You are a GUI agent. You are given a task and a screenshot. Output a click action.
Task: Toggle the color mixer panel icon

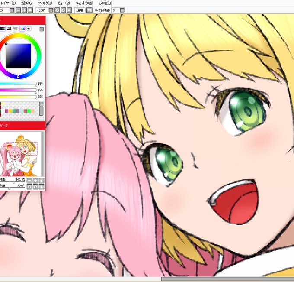point(16,29)
